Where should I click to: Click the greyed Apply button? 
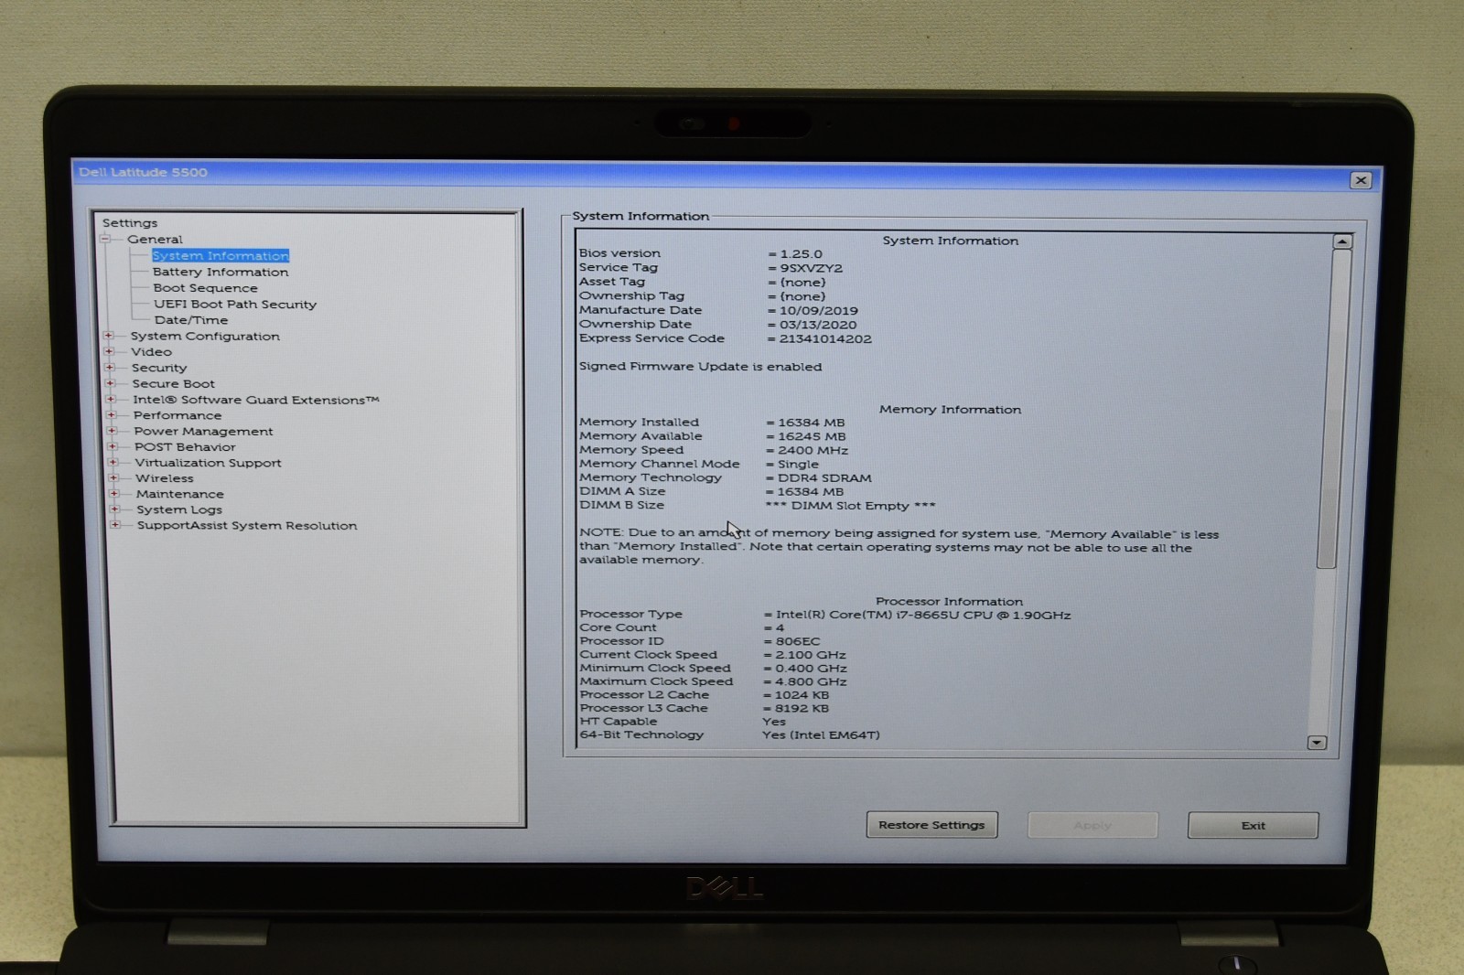tap(1093, 825)
